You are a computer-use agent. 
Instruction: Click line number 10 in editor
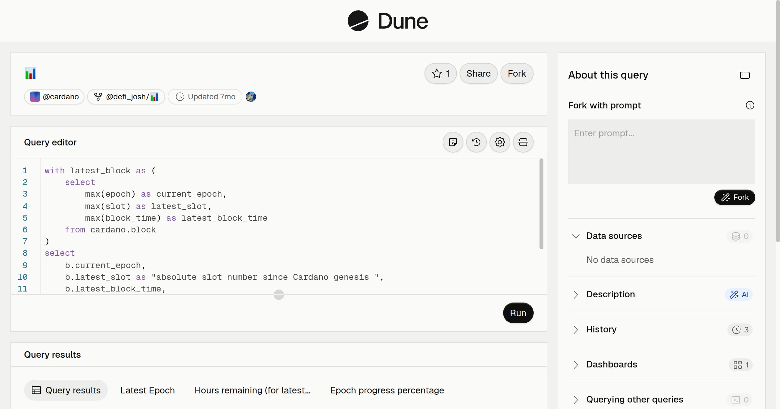coord(22,277)
